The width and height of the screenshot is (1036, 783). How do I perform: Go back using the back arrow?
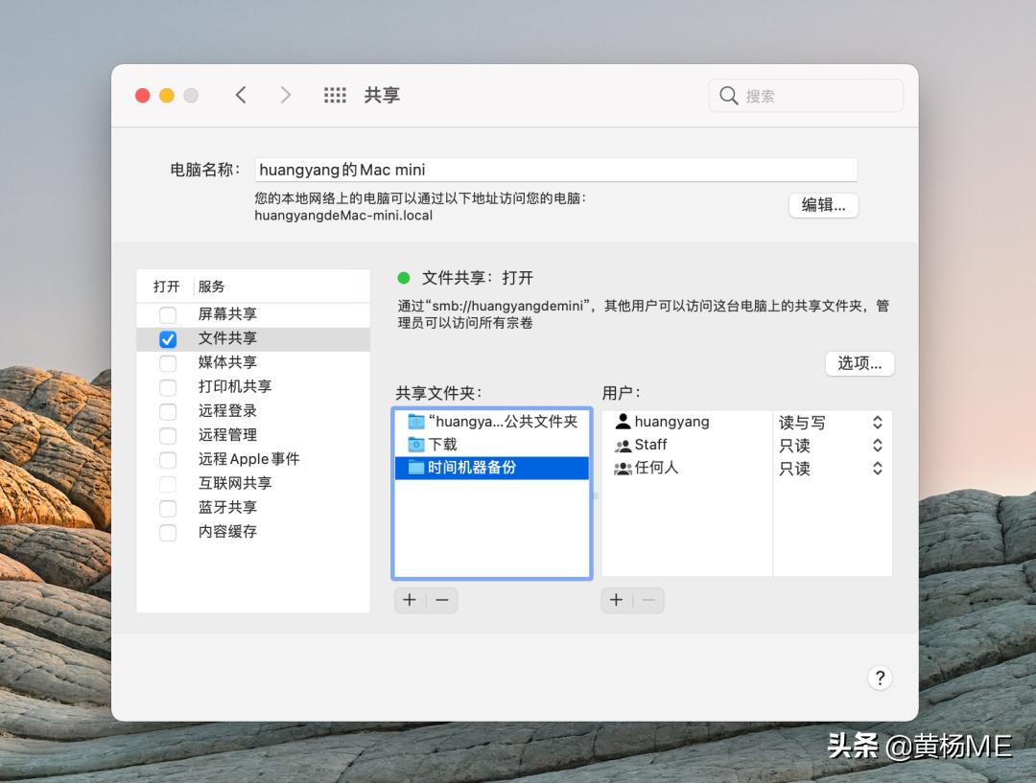(x=241, y=95)
